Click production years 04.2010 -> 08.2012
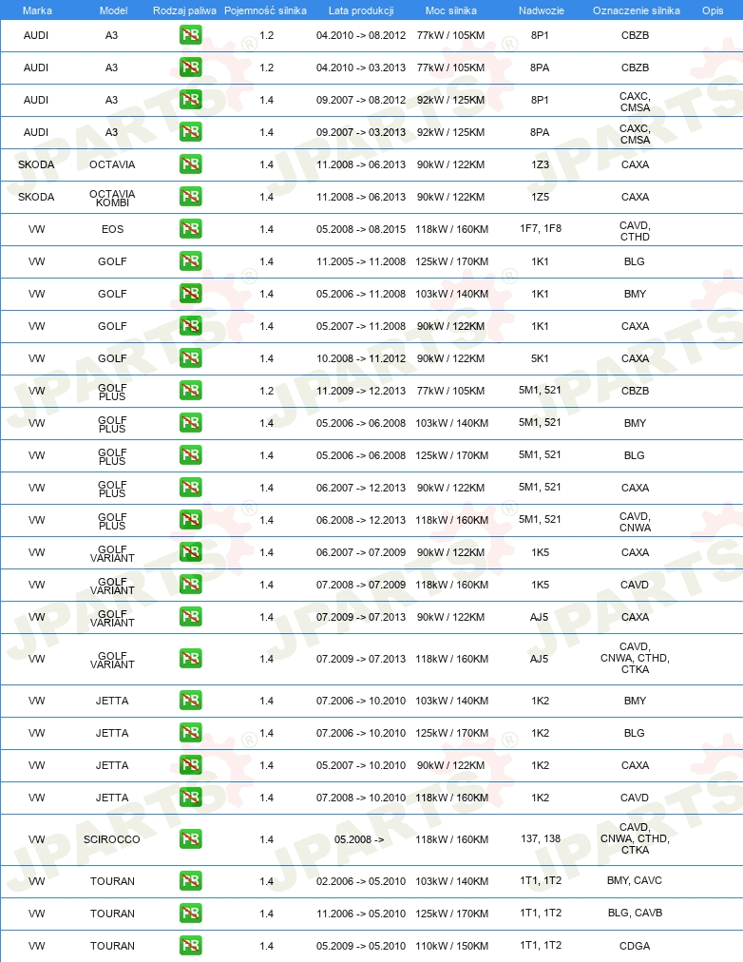This screenshot has width=743, height=962. 361,35
